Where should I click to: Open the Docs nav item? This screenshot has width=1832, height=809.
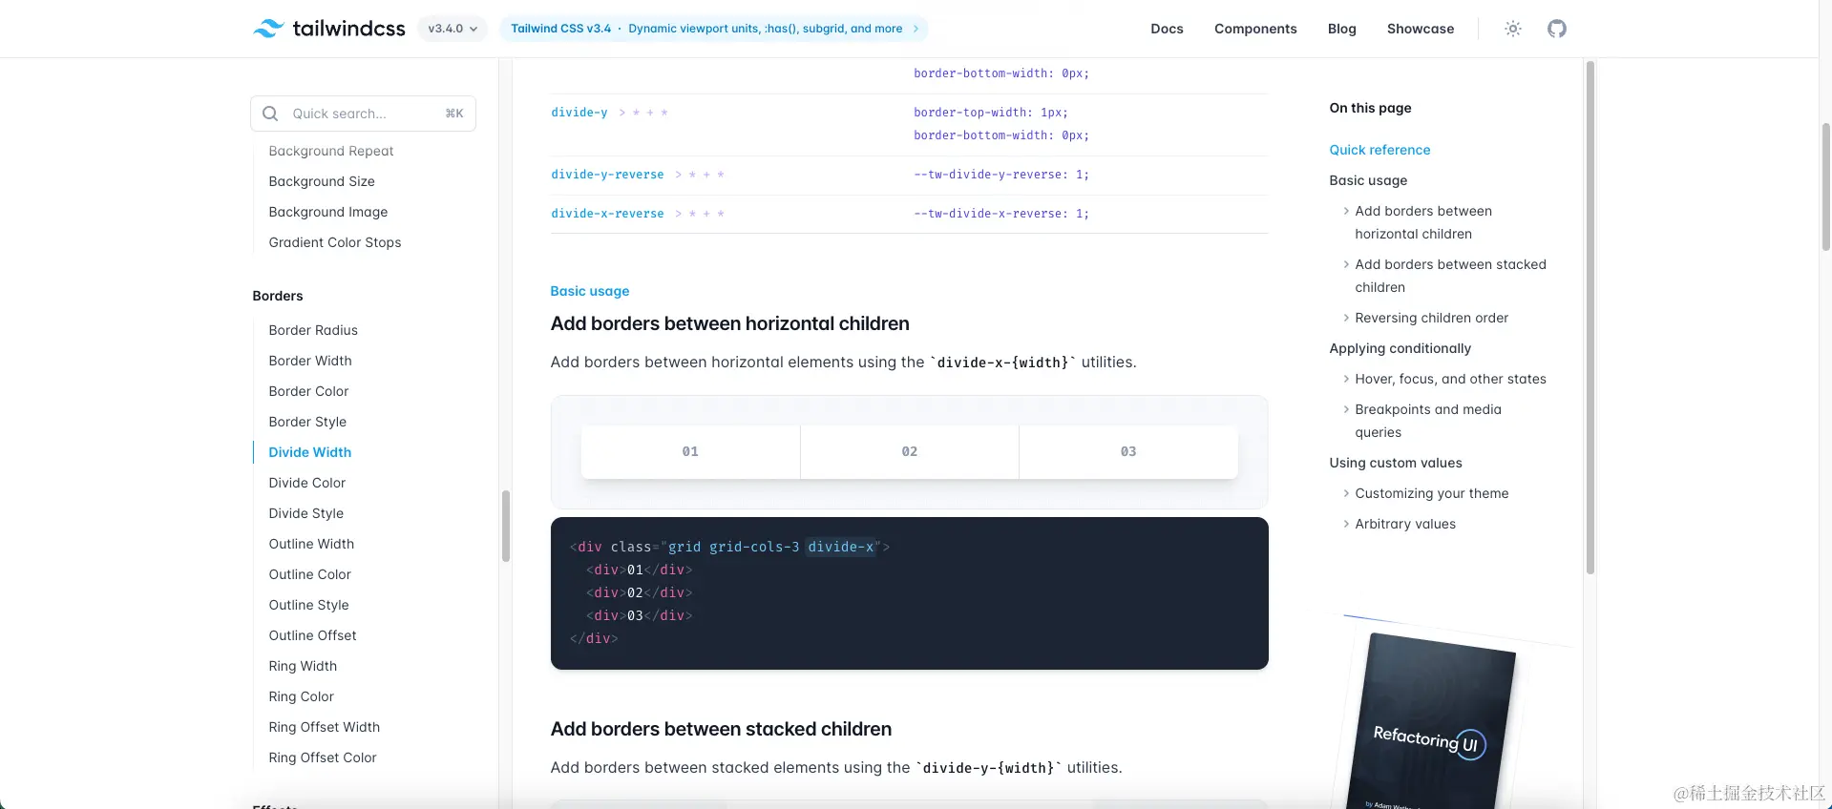(x=1167, y=29)
